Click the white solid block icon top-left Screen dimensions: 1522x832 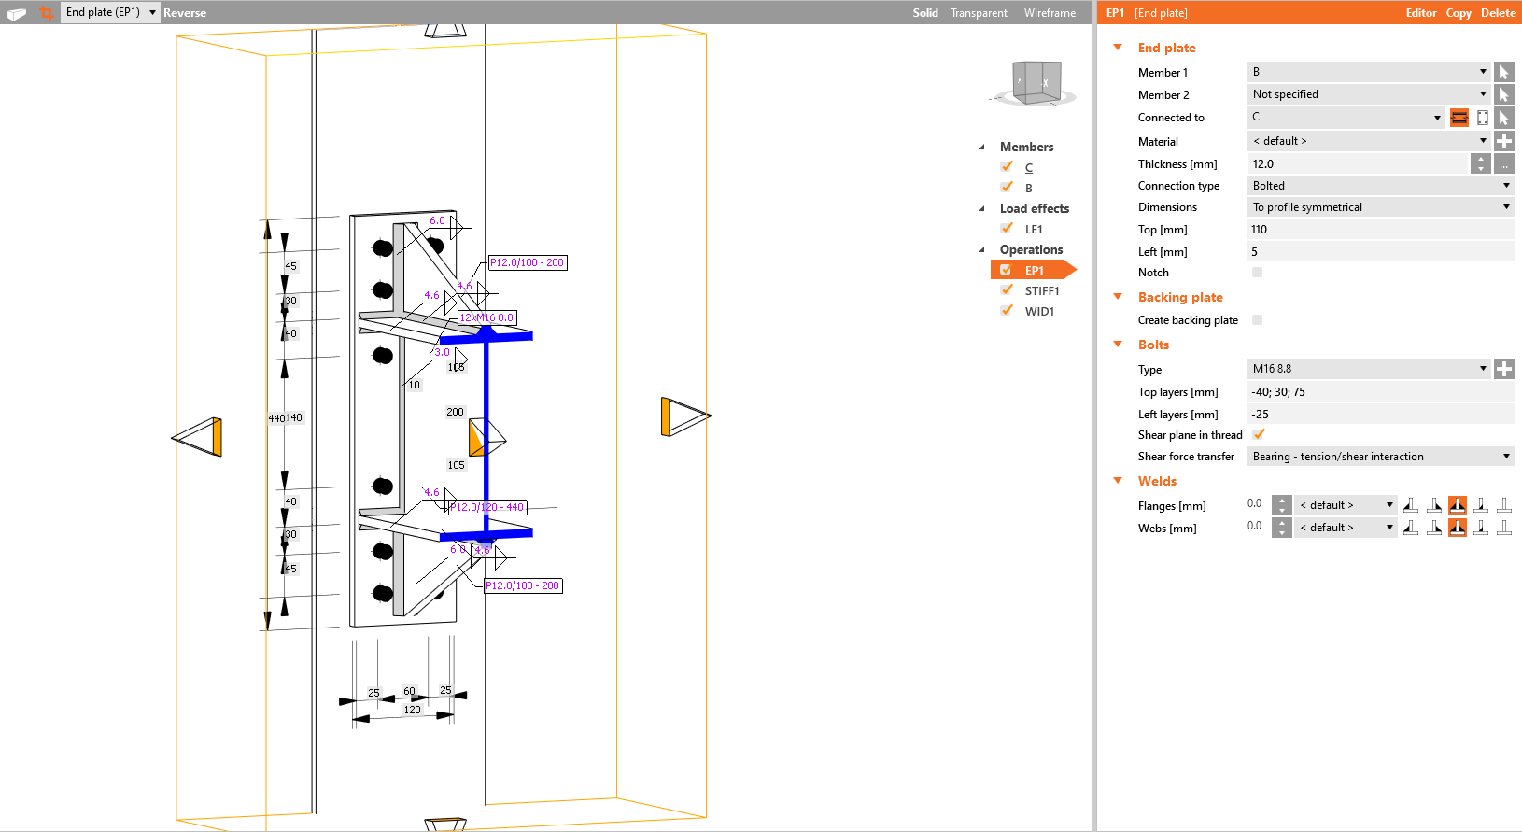click(x=17, y=13)
